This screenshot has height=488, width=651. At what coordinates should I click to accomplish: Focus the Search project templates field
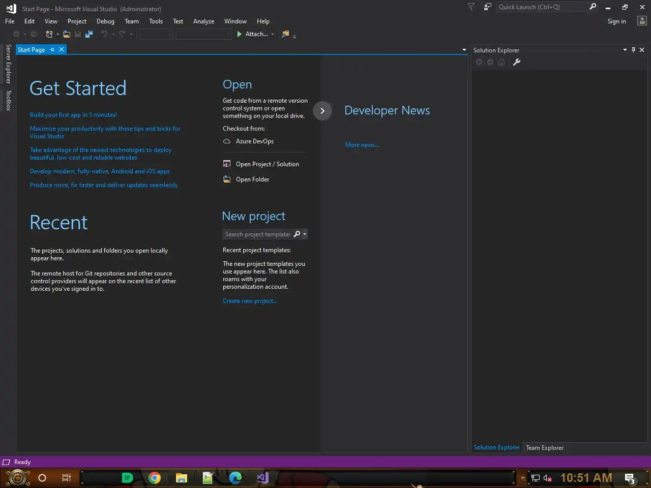tap(258, 234)
